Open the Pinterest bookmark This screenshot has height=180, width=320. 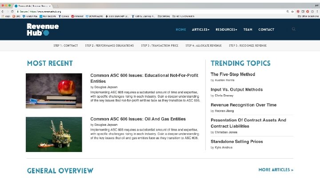click(x=77, y=16)
